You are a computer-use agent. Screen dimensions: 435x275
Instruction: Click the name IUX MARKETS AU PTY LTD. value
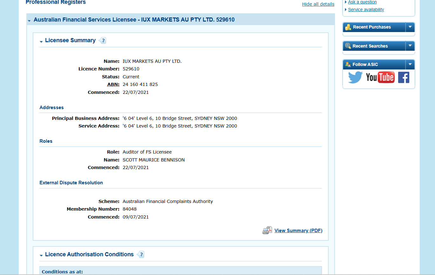coord(152,61)
